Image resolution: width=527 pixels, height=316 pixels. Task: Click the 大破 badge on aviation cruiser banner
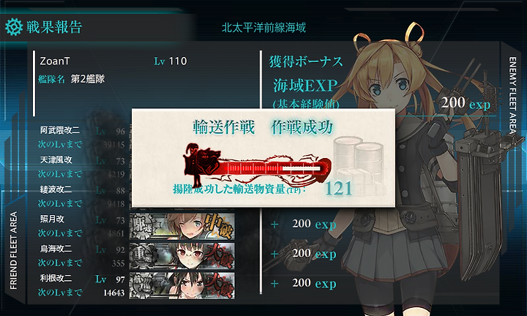(x=219, y=285)
